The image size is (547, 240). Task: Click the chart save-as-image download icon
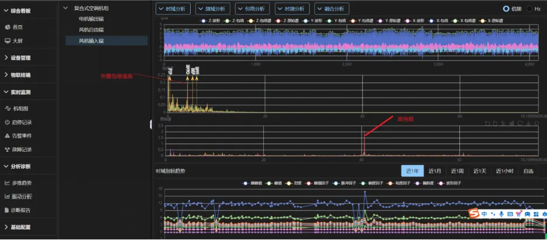[528, 123]
